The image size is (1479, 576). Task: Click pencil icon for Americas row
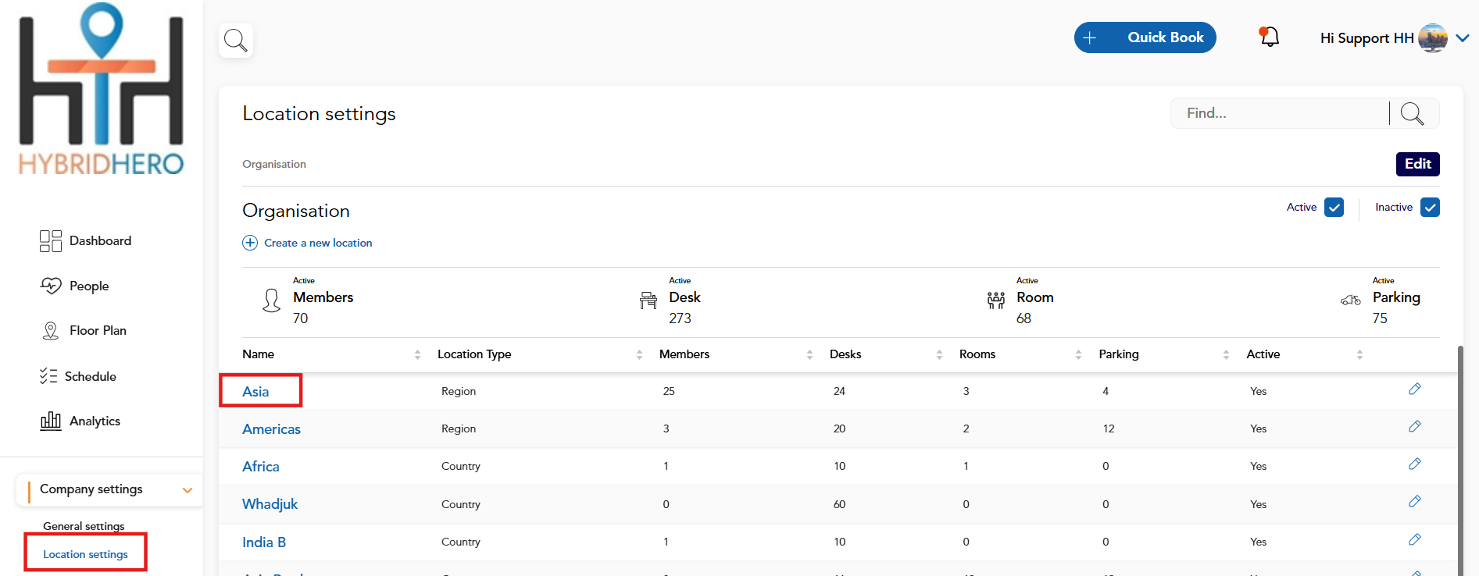[1414, 427]
